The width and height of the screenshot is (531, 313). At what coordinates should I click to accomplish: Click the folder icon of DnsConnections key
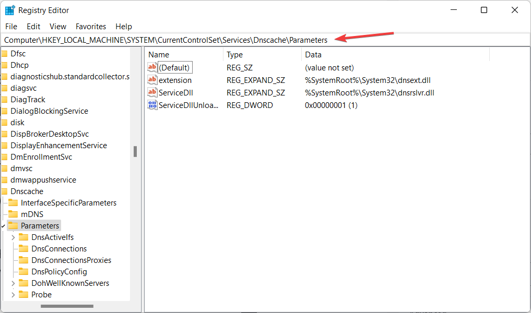(x=23, y=248)
